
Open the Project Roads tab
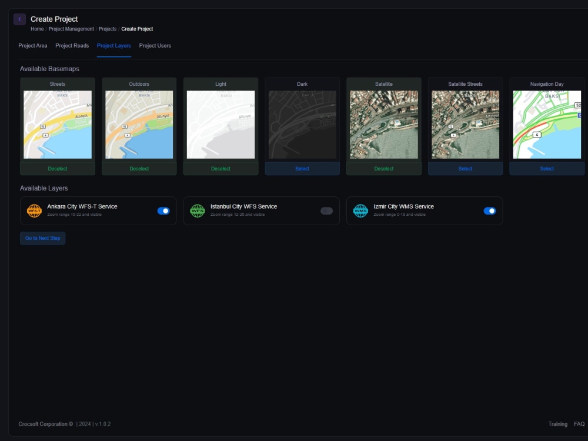click(x=72, y=46)
